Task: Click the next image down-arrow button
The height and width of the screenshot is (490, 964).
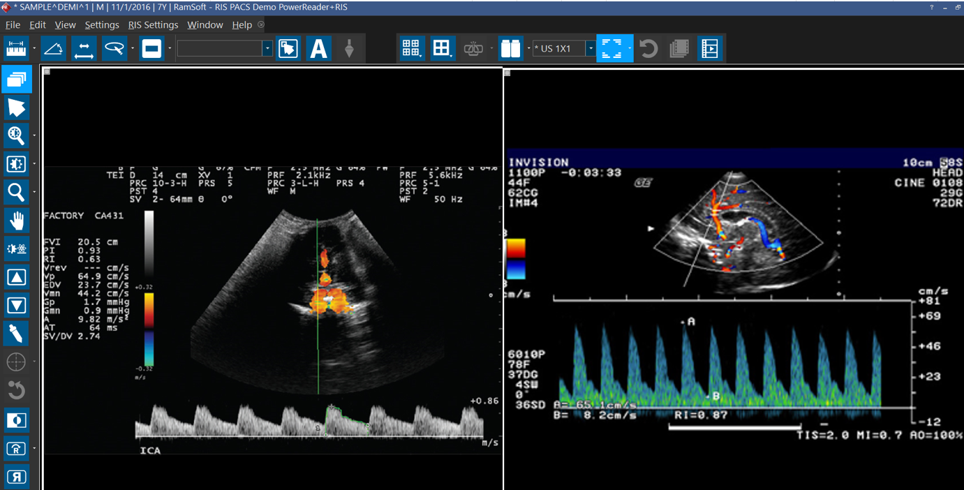Action: click(x=17, y=305)
